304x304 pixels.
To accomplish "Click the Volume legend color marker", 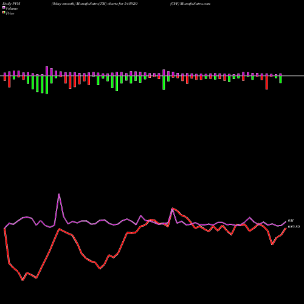I will (x=4, y=7).
